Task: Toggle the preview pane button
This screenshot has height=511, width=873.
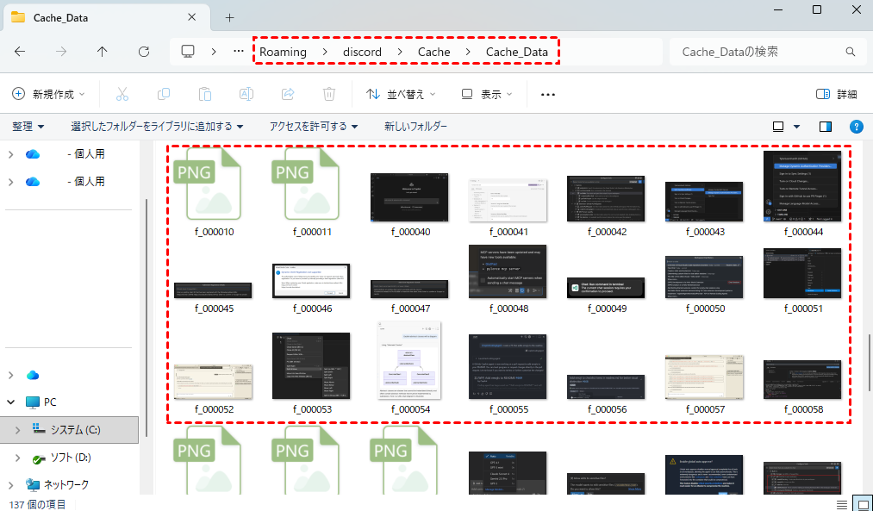Action: tap(826, 127)
